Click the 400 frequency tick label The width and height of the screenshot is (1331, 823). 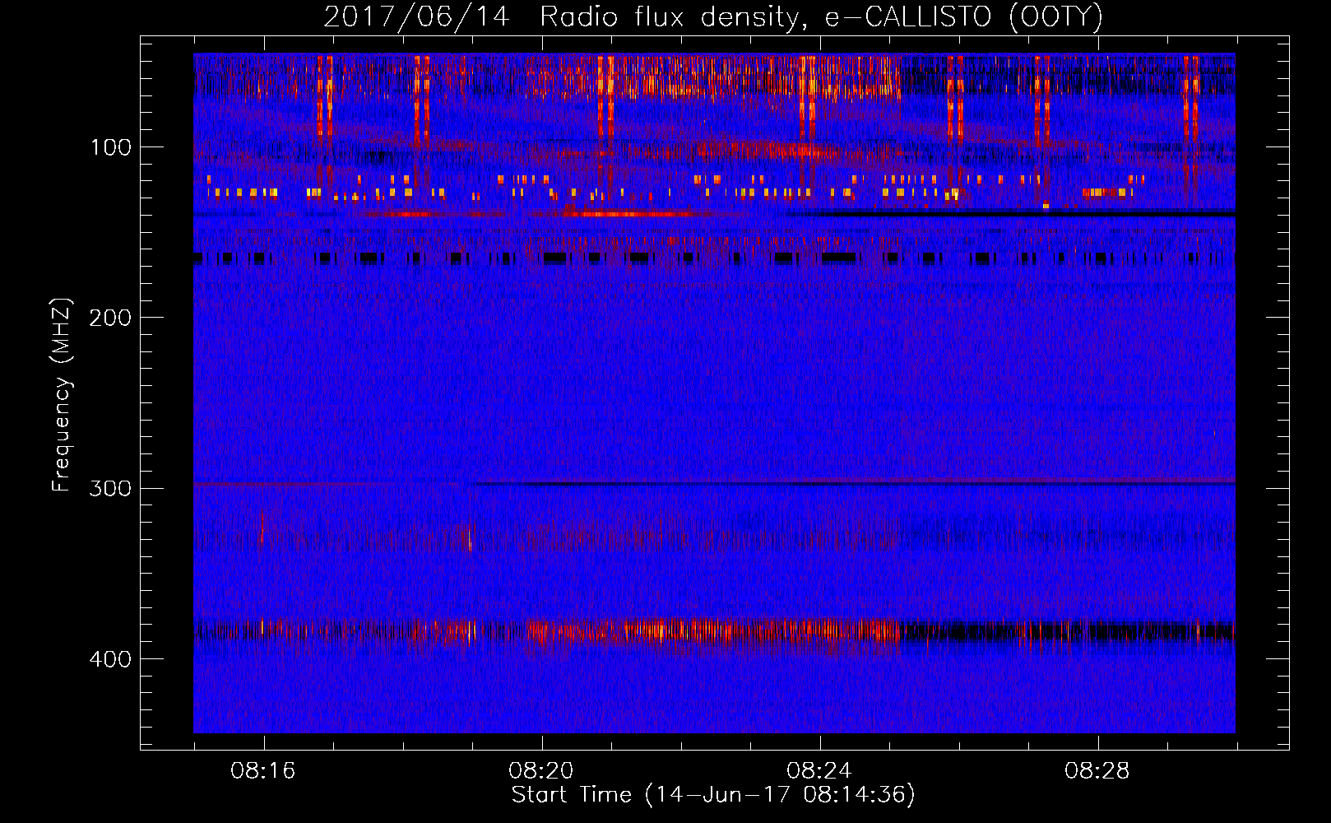click(x=110, y=659)
